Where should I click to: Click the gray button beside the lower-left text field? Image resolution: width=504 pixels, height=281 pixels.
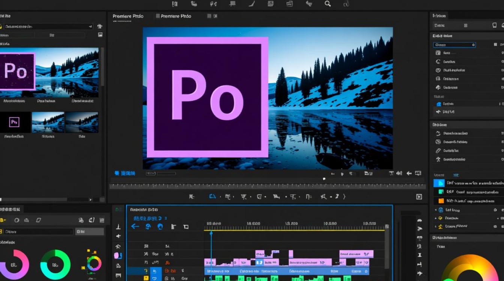pos(90,232)
